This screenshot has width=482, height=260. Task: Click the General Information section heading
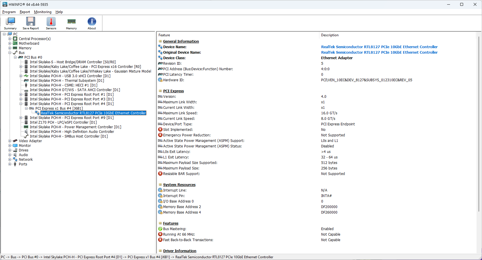(x=181, y=41)
